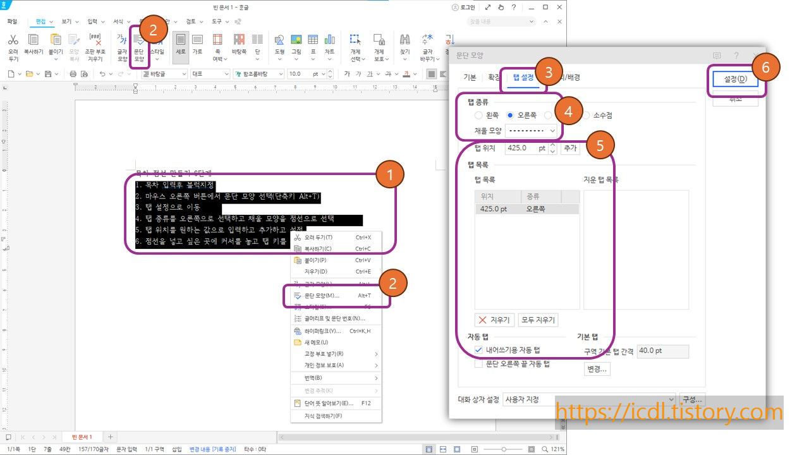Click 조판 부호 지우기 ribbon icon
The image size is (809, 455).
click(95, 40)
